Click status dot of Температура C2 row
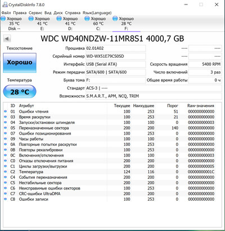Screen dimensions: 225x231 coord(6,172)
